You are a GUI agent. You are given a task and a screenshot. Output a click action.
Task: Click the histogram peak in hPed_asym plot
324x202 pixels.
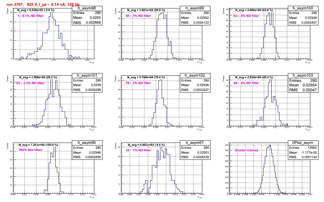tap(270, 145)
